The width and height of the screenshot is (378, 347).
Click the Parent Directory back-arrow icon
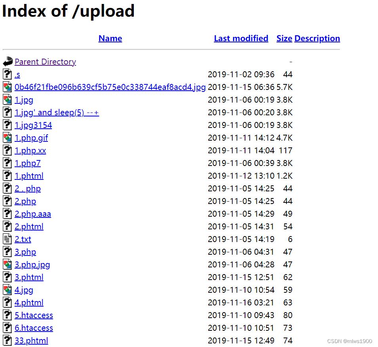[8, 61]
